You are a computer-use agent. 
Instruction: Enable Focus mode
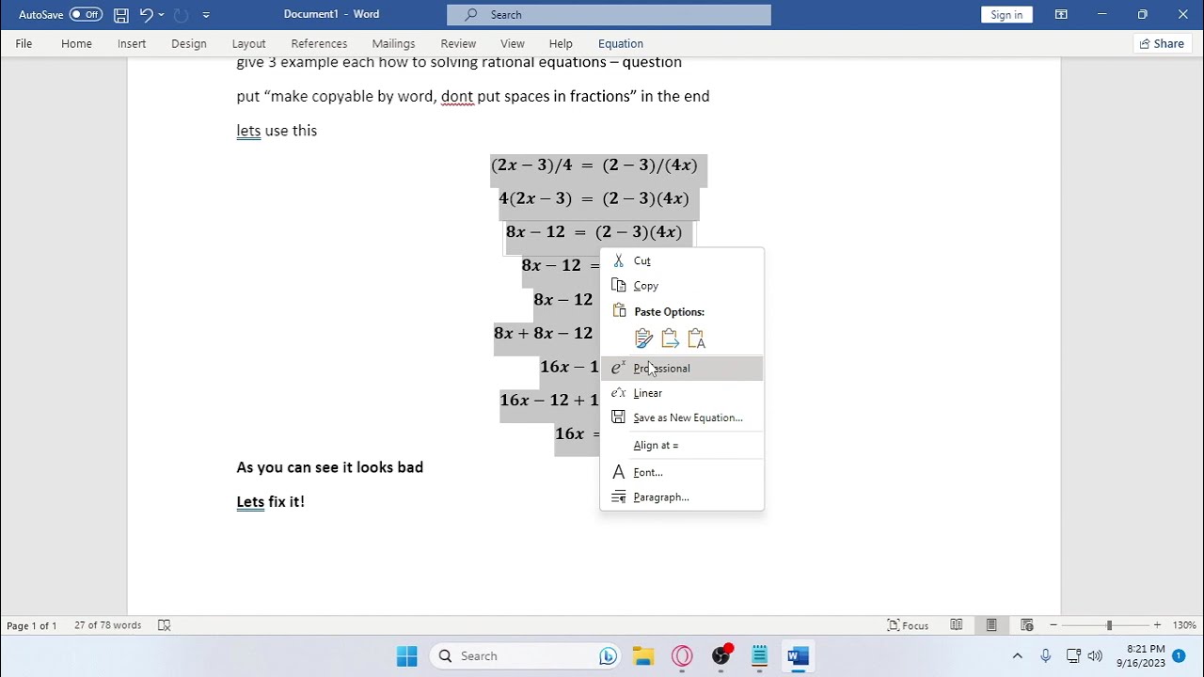pos(909,625)
